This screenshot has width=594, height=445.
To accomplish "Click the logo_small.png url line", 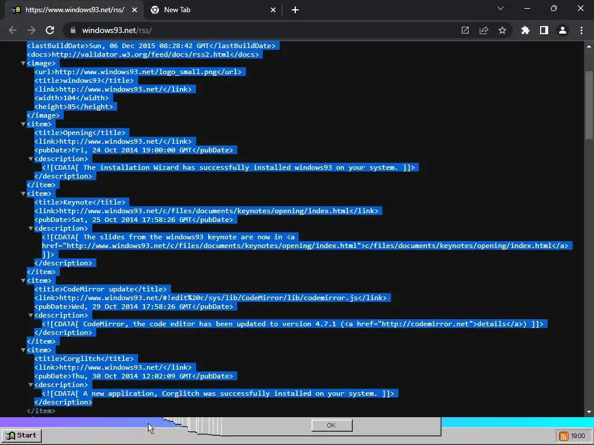I will 138,72.
